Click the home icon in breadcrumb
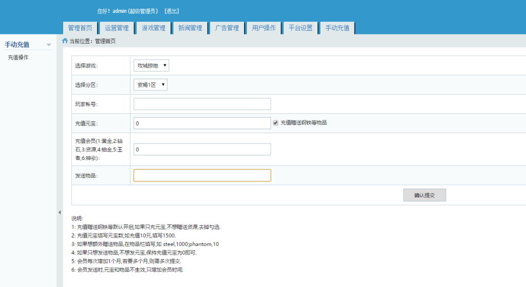This screenshot has height=287, width=526. [65, 41]
